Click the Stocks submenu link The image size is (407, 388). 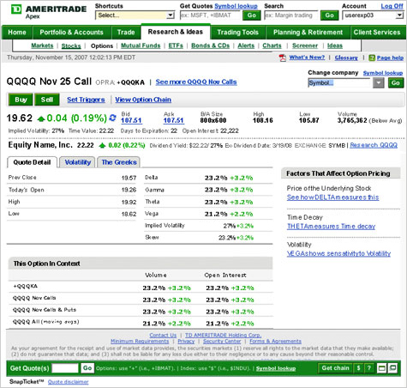(71, 45)
